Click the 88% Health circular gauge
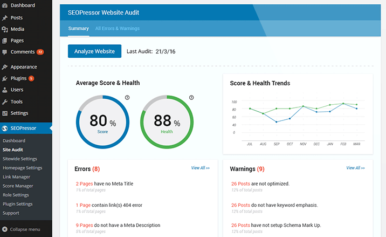This screenshot has height=237, width=386. pyautogui.click(x=167, y=122)
